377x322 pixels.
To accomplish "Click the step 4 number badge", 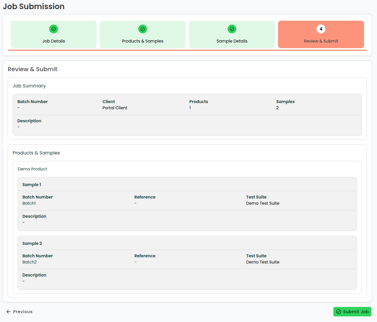I will pos(321,29).
